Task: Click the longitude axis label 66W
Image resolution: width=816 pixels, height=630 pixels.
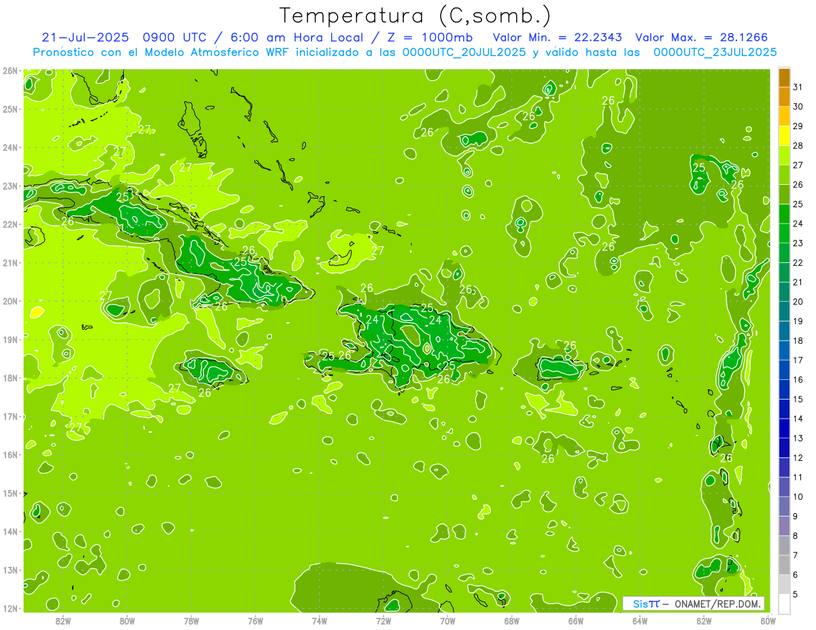Action: tap(576, 620)
